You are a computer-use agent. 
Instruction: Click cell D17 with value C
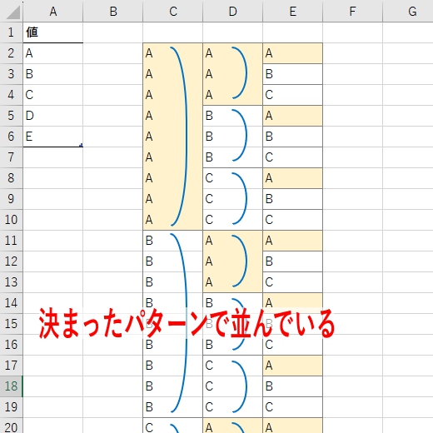pos(233,366)
